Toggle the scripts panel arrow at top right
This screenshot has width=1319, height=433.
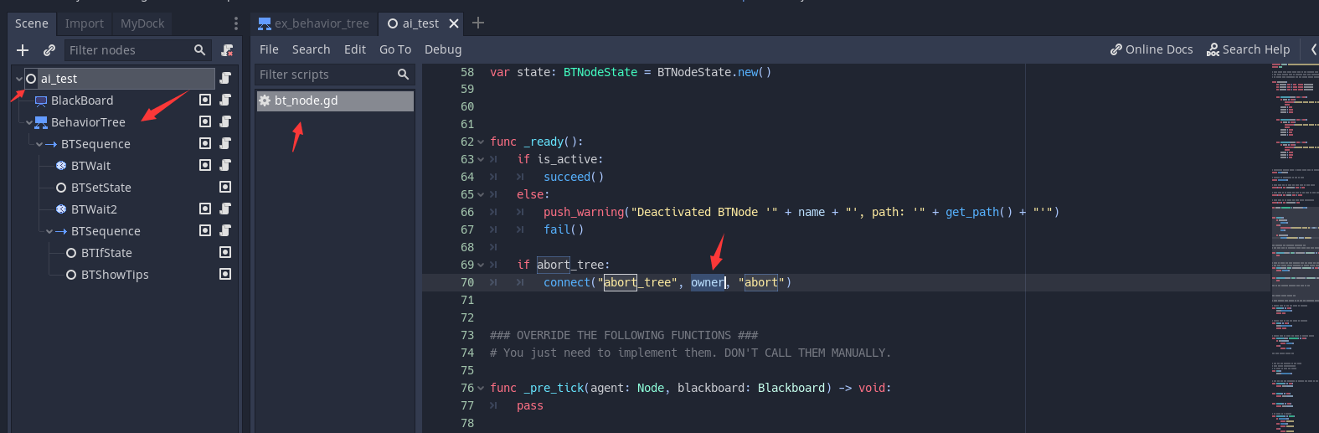point(1314,49)
